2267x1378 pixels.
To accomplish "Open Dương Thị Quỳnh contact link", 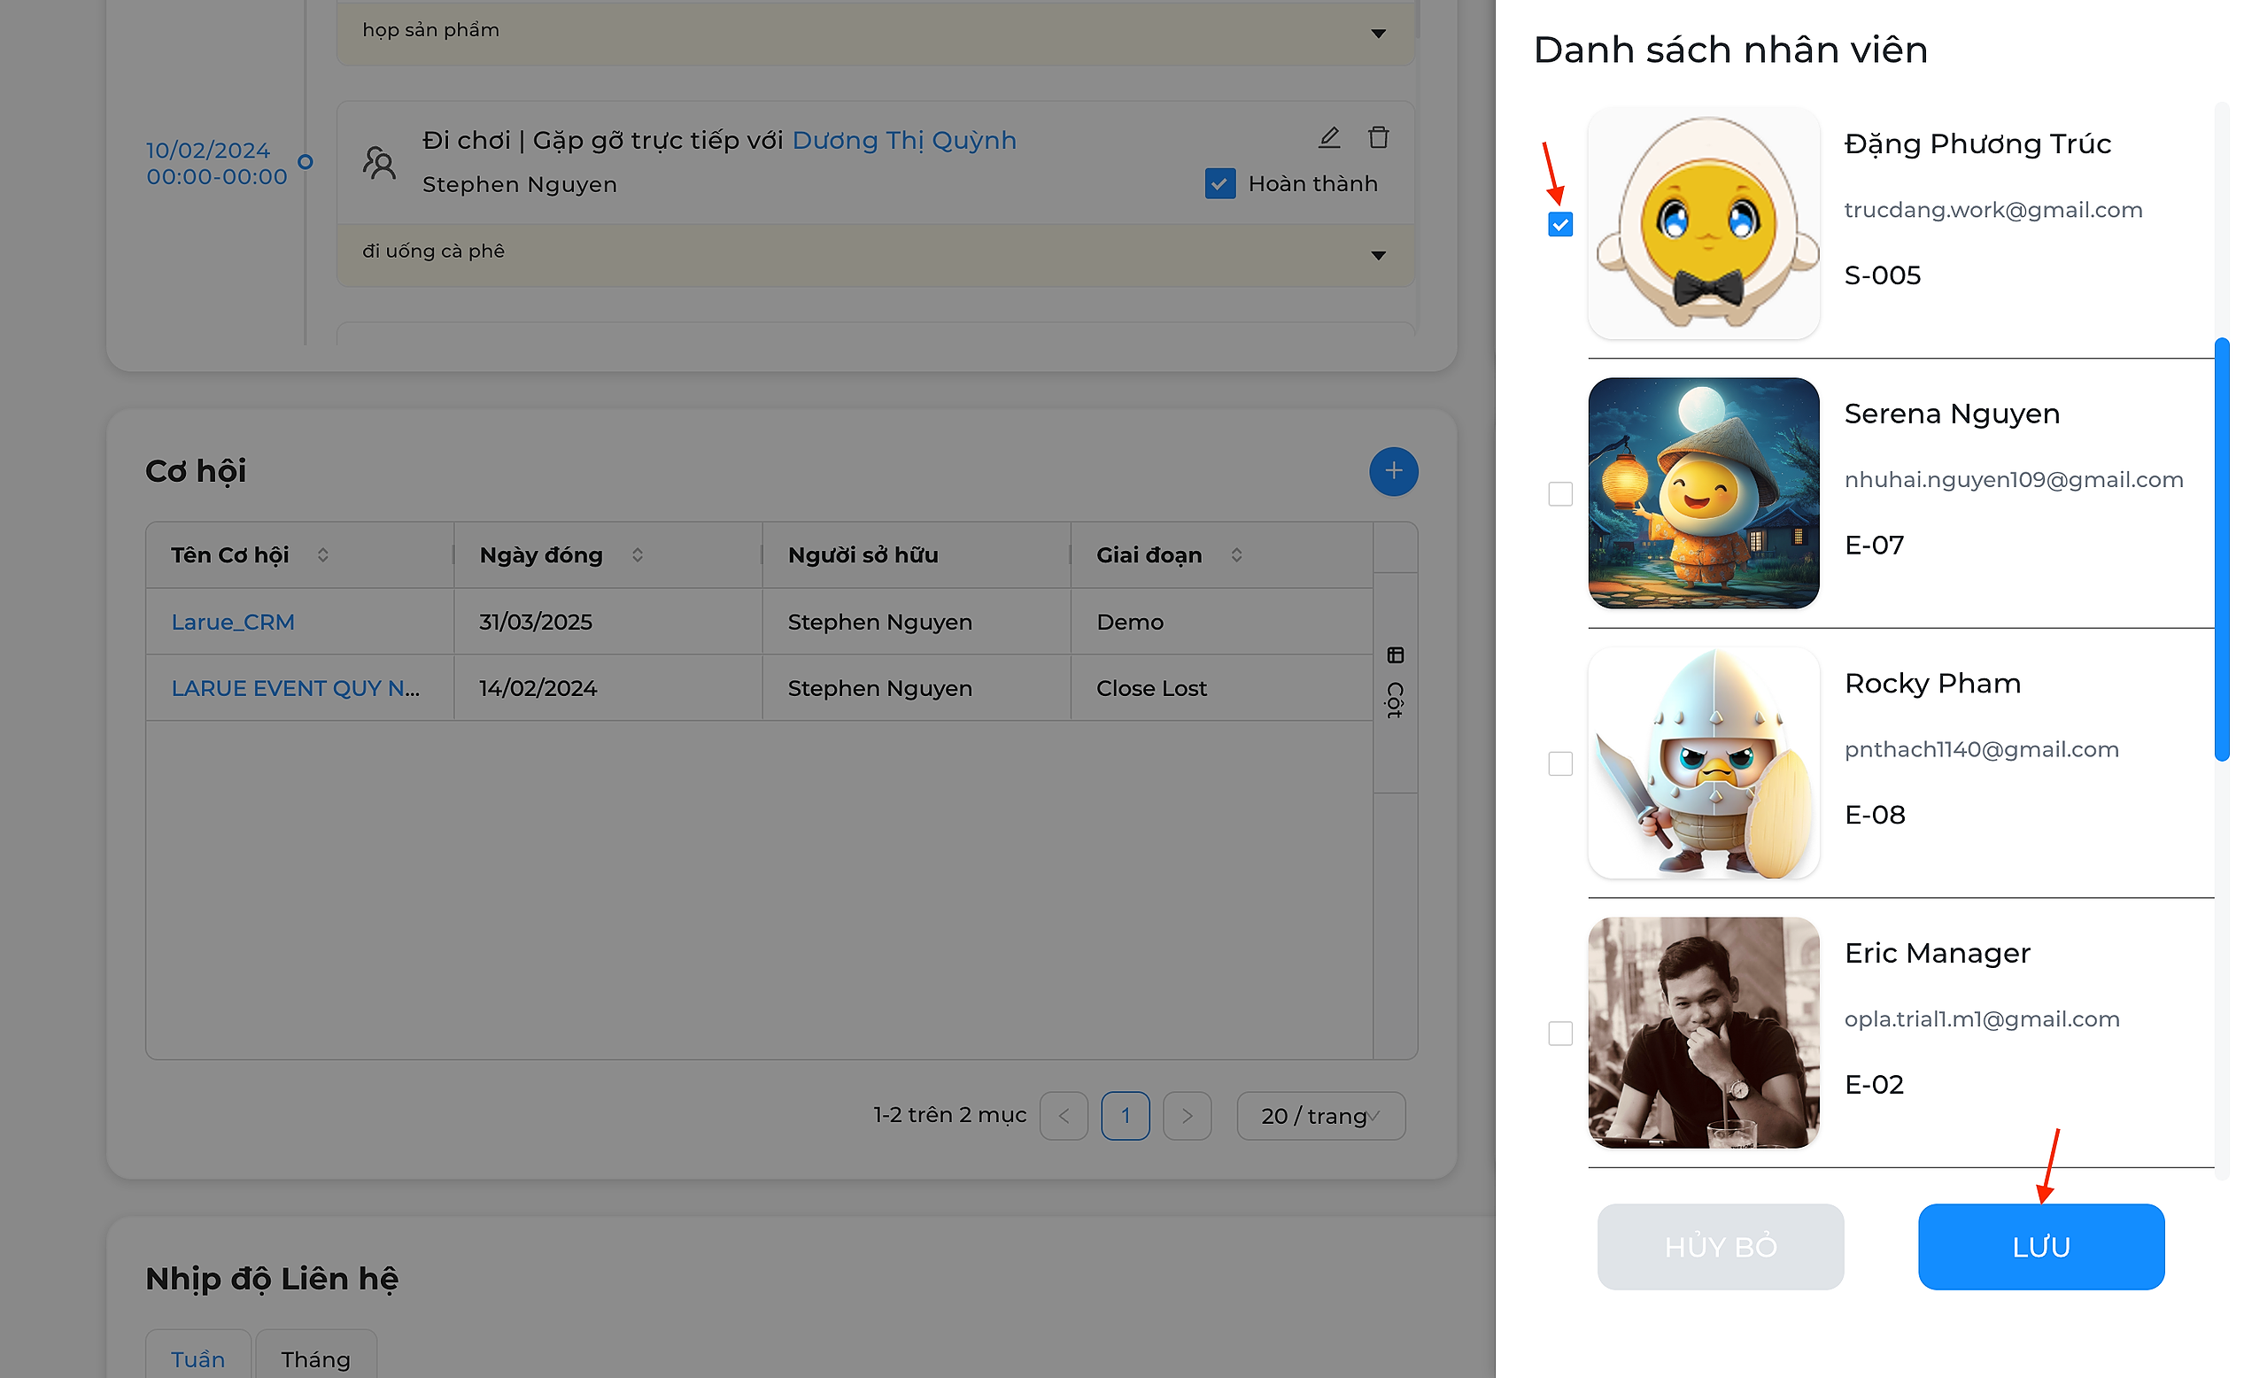I will (x=904, y=140).
